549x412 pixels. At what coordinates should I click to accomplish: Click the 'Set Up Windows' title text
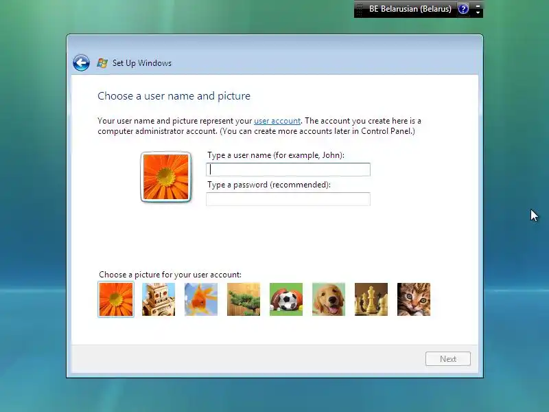[142, 63]
